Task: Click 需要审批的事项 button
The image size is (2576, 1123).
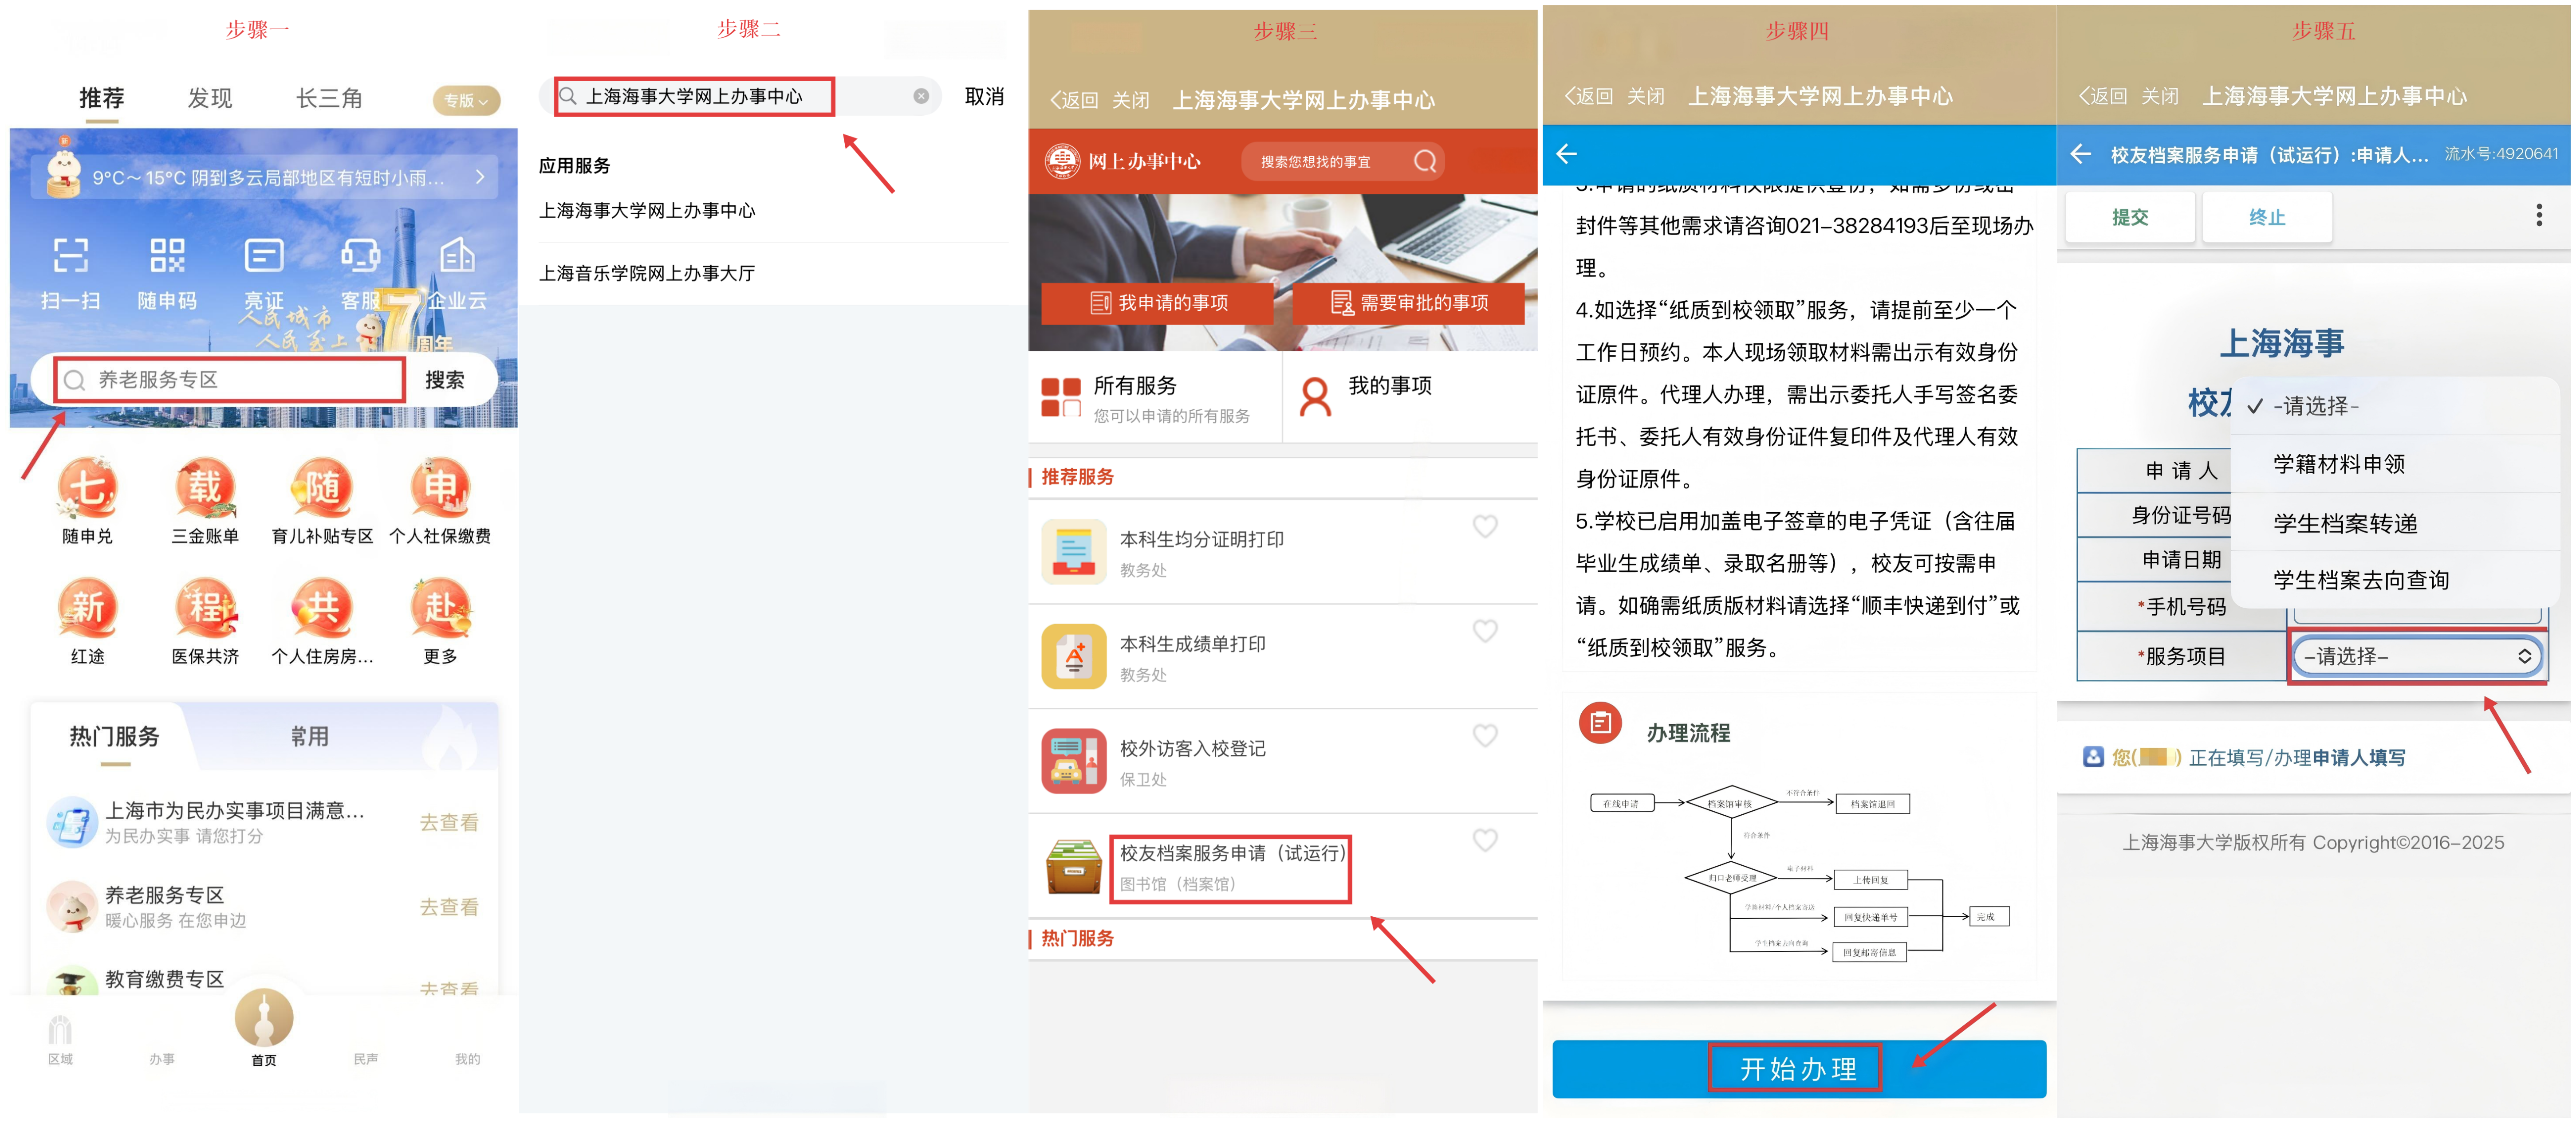Action: pyautogui.click(x=1409, y=302)
